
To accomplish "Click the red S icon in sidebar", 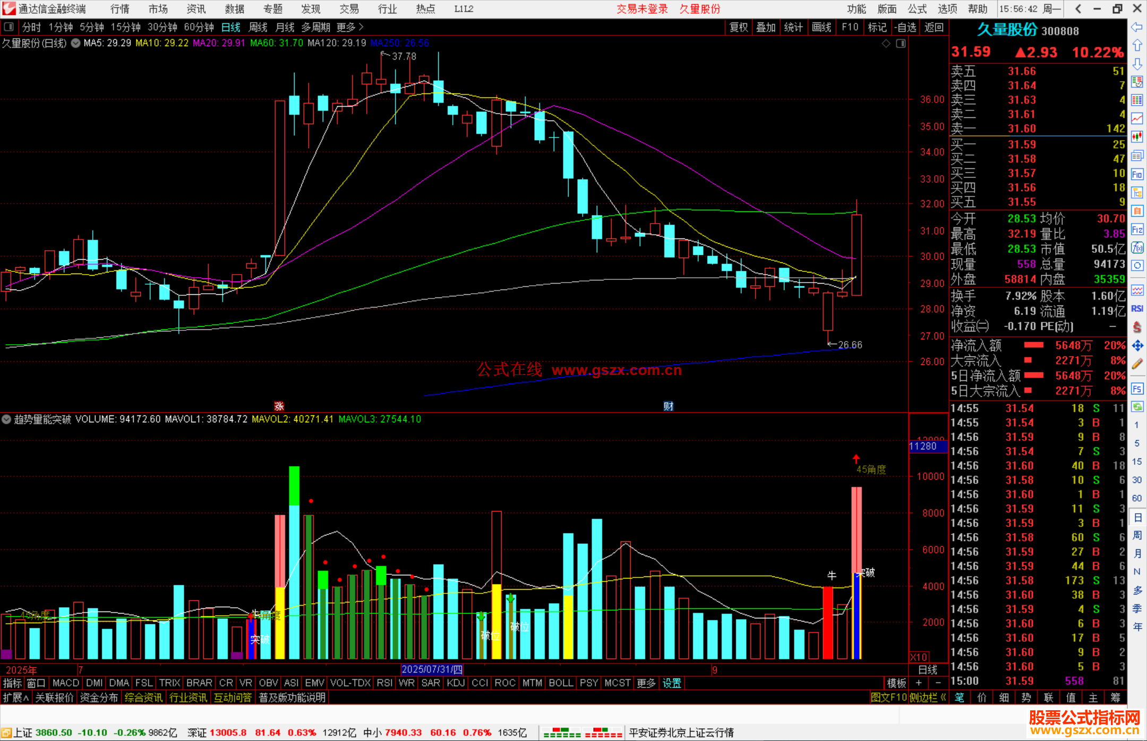I will click(1137, 327).
